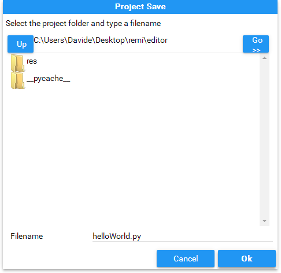Click the Project Save title bar
The height and width of the screenshot is (273, 281).
click(x=140, y=7)
